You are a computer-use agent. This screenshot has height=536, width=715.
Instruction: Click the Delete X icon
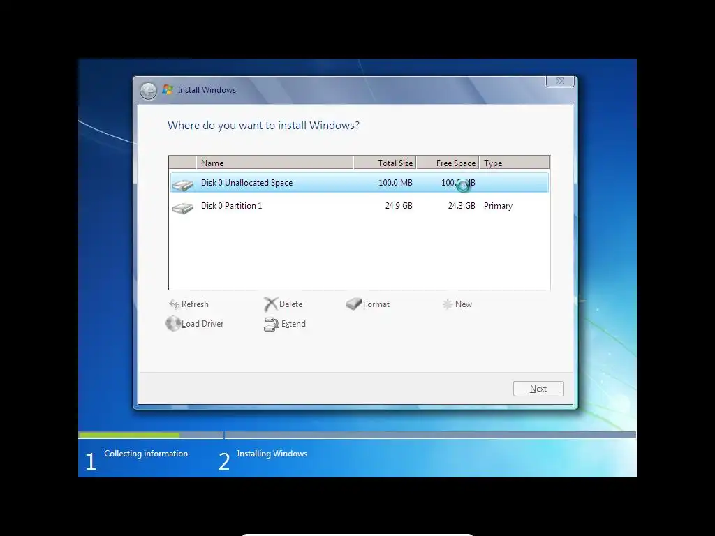tap(271, 304)
